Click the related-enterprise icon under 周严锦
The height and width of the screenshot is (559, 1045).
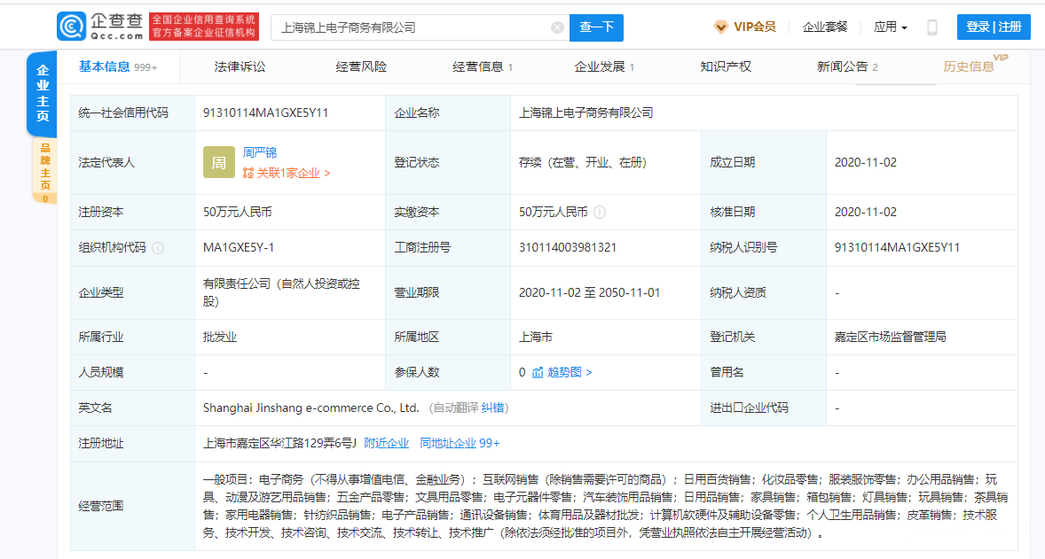coord(248,173)
